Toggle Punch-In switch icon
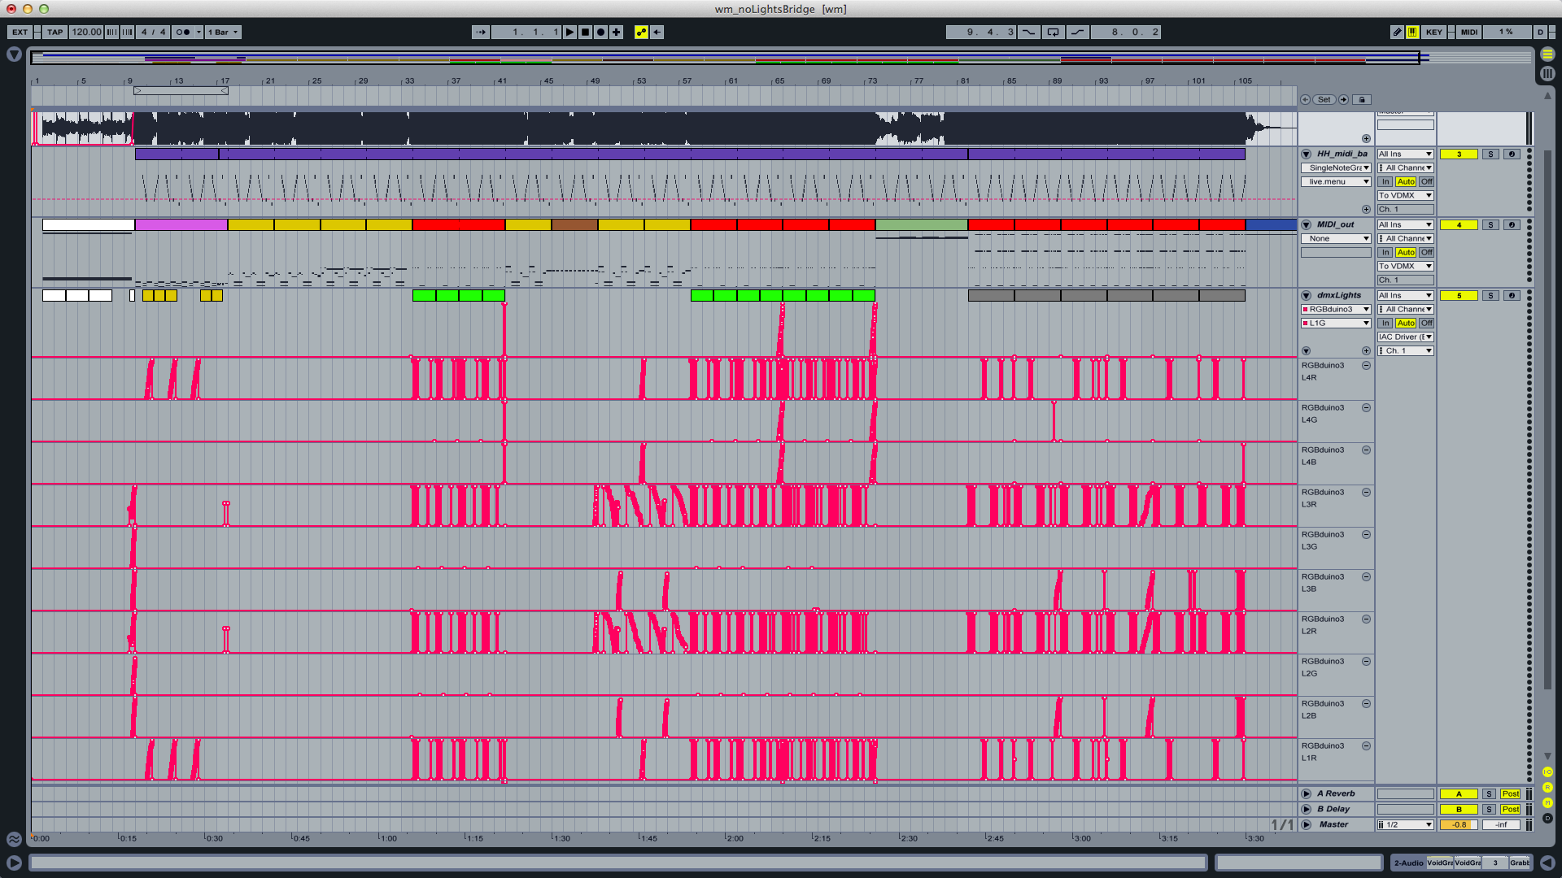1562x878 pixels. (x=1029, y=32)
